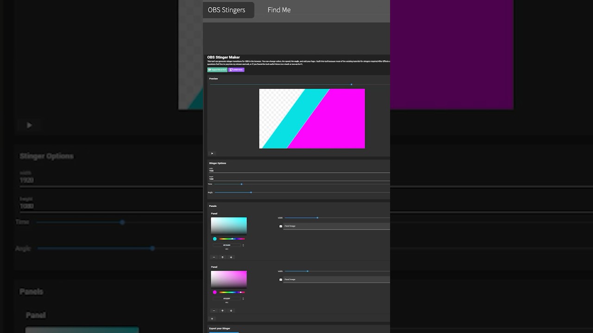Click the camera icon for the magenta panel image
Screen dimensions: 593x333
281,280
